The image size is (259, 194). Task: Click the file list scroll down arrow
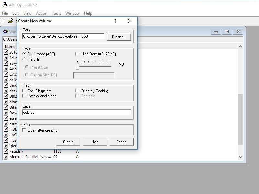(x=240, y=157)
